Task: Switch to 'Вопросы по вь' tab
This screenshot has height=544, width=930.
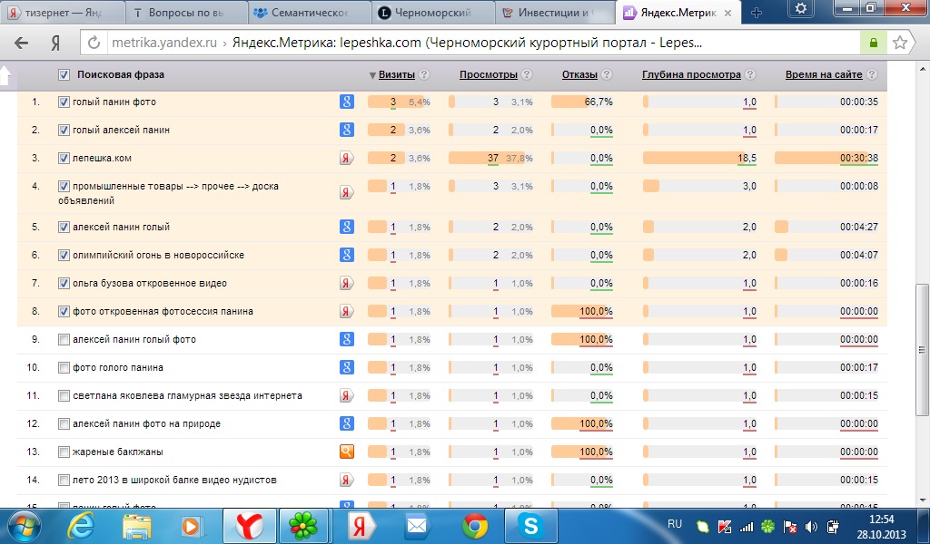Action: pos(185,13)
